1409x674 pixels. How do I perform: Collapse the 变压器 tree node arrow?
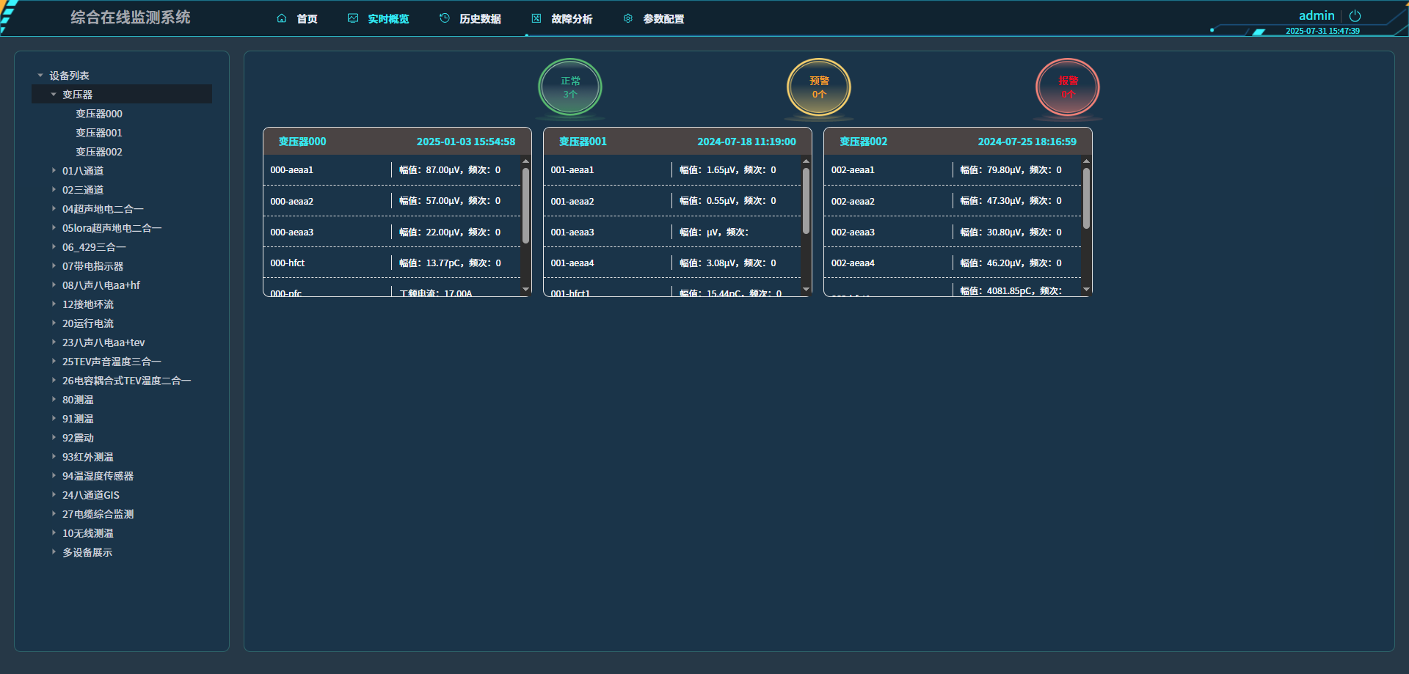coord(54,95)
